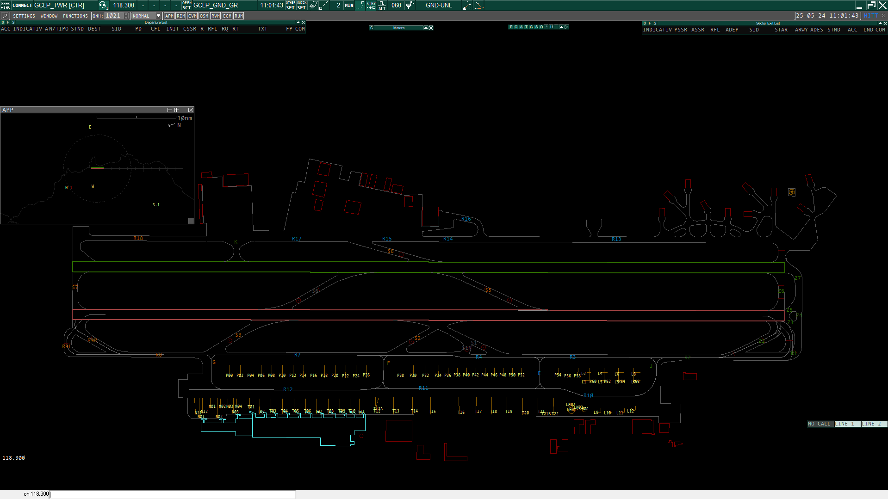
Task: Collapse the Metars window arrow
Action: coord(426,28)
